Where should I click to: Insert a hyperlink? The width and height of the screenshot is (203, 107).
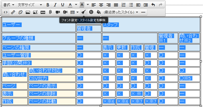[x=13, y=12]
